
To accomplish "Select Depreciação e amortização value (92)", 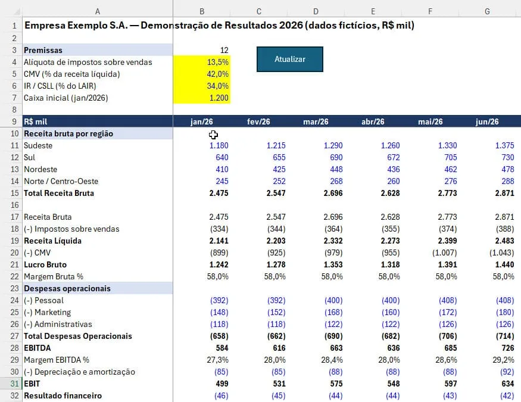I will (487, 372).
